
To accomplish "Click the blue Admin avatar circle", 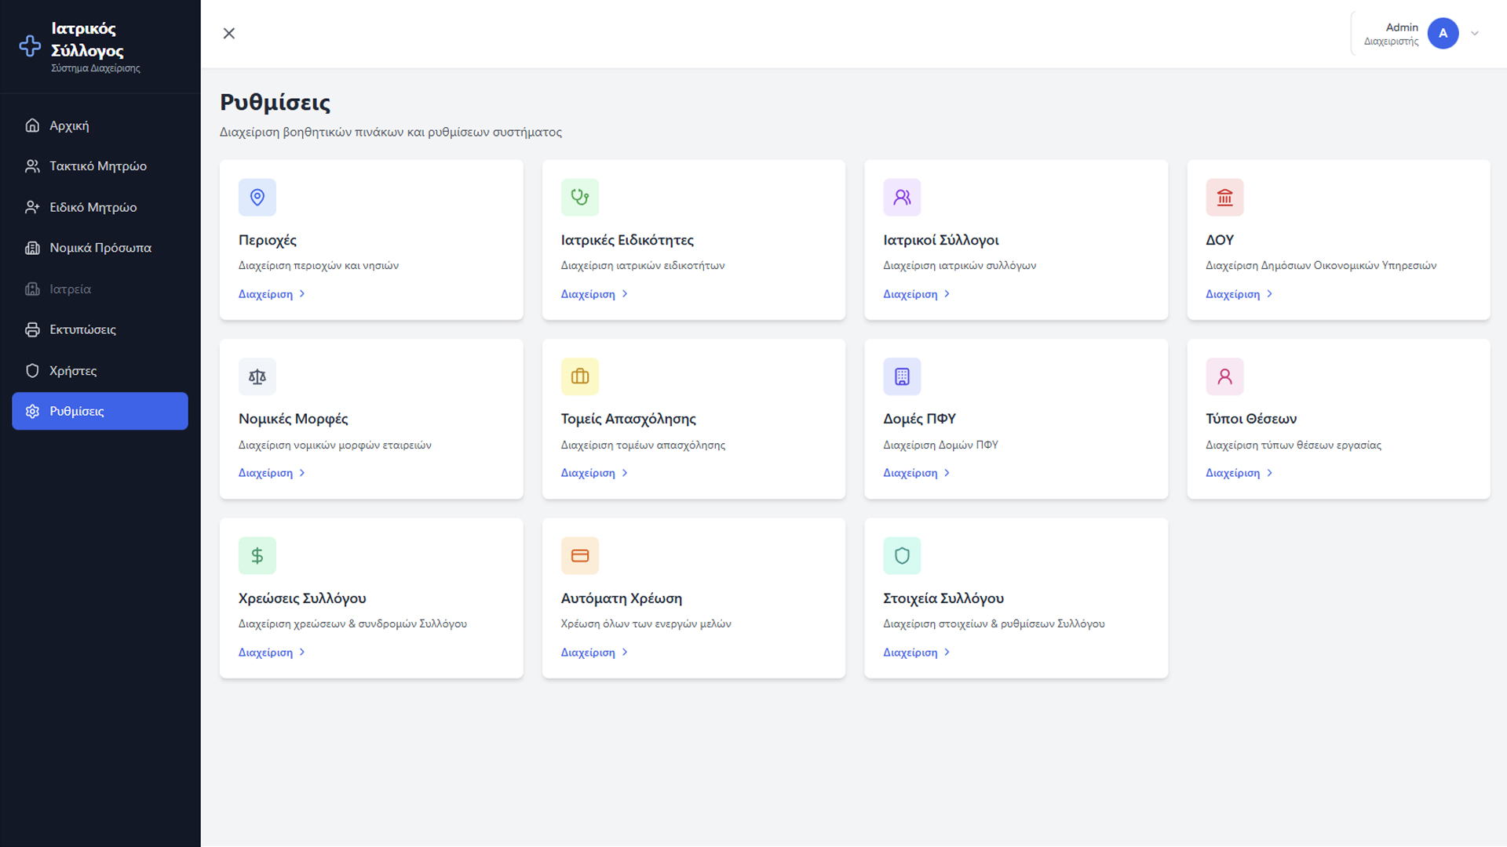I will pyautogui.click(x=1443, y=34).
